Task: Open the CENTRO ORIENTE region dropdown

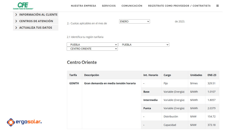Action: [92, 49]
